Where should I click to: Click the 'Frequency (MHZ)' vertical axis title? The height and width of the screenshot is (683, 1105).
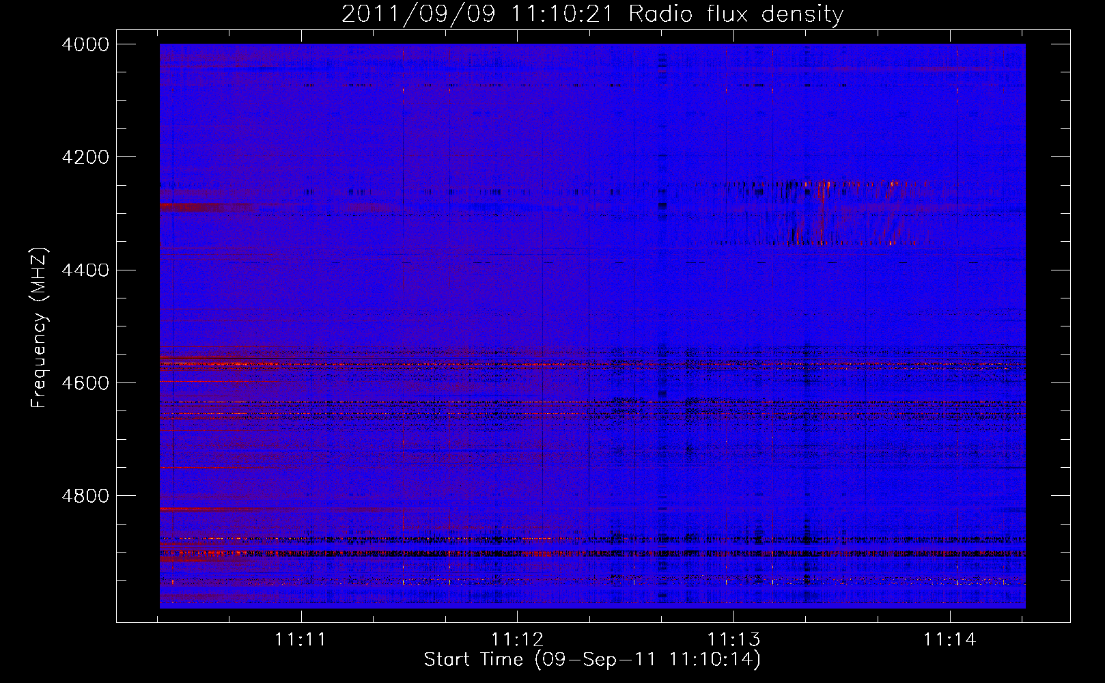pyautogui.click(x=40, y=328)
